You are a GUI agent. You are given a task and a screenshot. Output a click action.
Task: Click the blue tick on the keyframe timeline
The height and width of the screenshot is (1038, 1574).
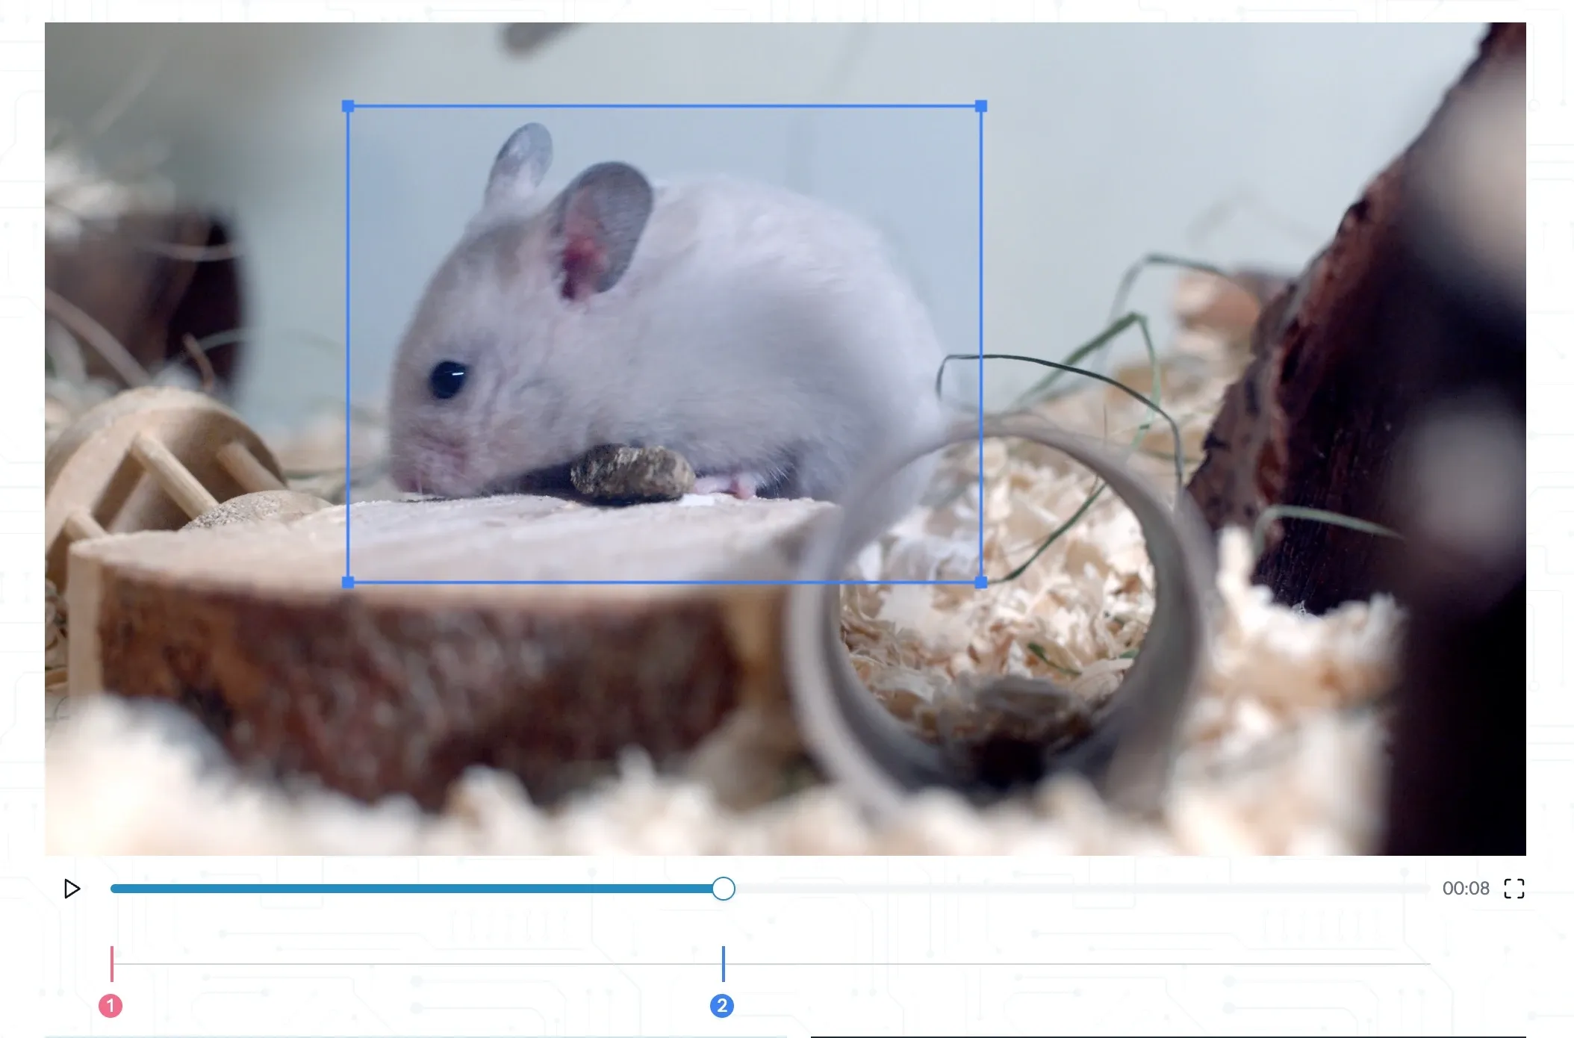(723, 963)
